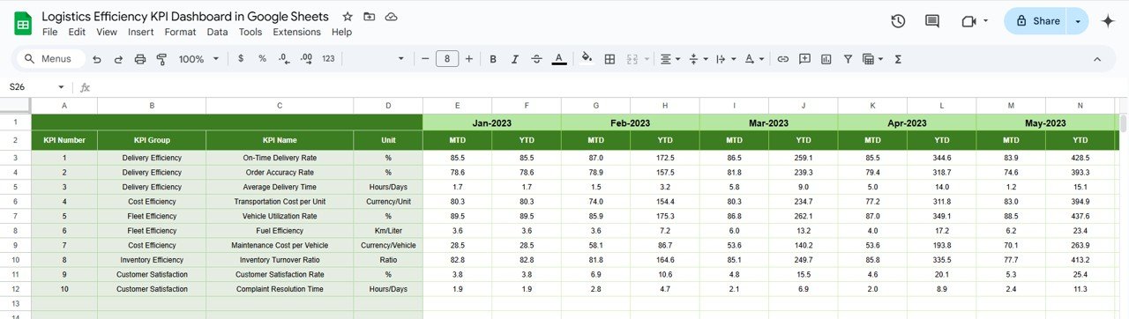Select row 5 header
Image resolution: width=1129 pixels, height=319 pixels.
[15, 187]
